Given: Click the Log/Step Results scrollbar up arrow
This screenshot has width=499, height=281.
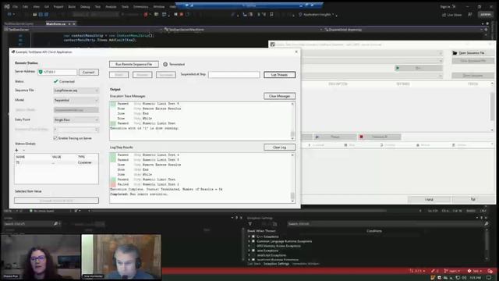Looking at the screenshot, I should (292, 155).
